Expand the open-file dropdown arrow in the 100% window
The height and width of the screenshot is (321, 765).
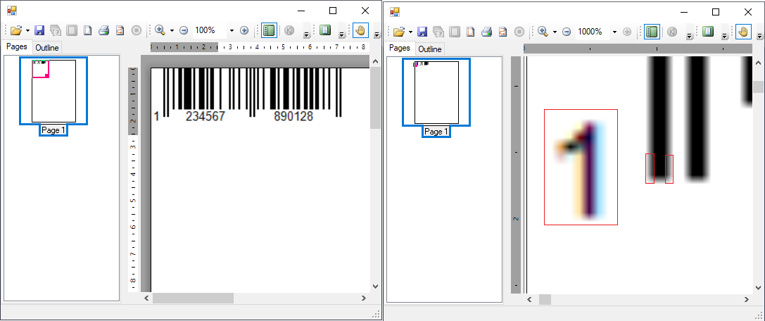[x=27, y=31]
